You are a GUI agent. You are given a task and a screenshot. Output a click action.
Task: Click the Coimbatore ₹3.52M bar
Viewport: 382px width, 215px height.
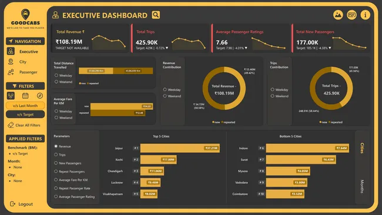pyautogui.click(x=285, y=194)
